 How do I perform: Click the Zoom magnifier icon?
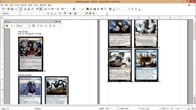tap(105, 9)
